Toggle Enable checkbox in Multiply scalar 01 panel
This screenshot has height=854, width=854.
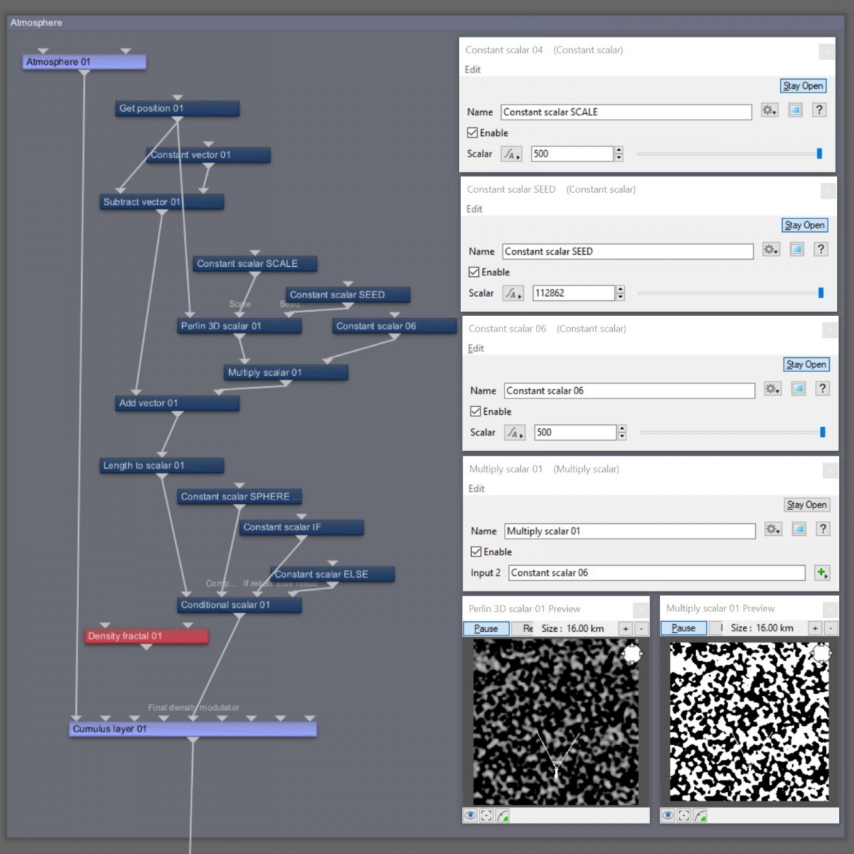(476, 552)
